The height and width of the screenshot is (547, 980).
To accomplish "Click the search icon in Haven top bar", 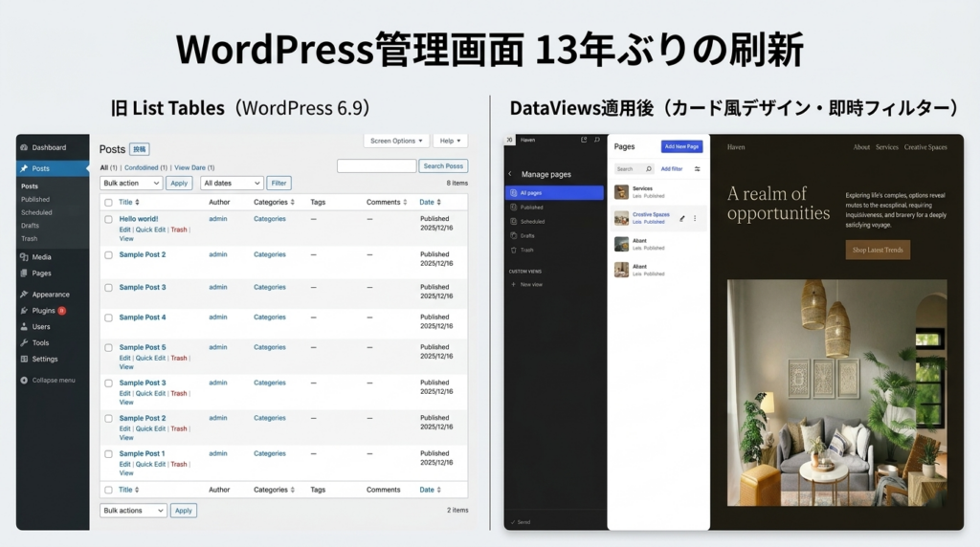I will click(x=597, y=140).
